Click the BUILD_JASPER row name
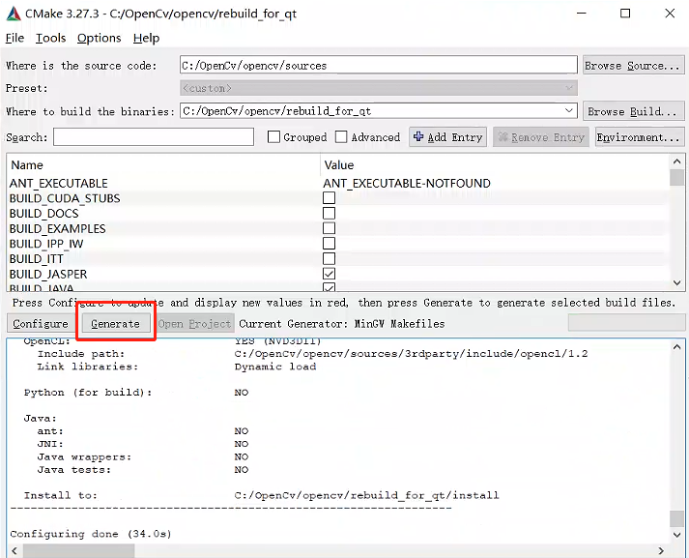This screenshot has width=689, height=558. 48,274
